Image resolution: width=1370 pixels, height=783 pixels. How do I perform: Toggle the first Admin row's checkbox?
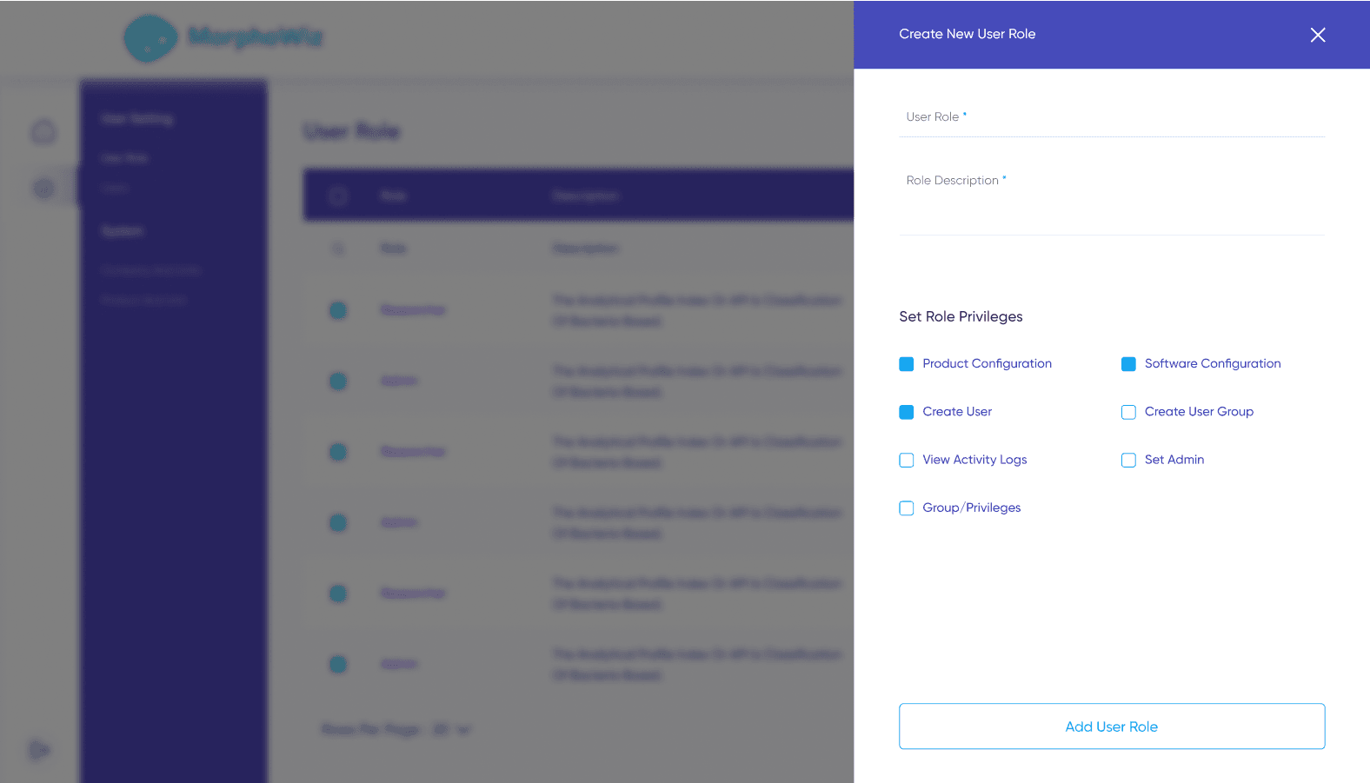point(338,382)
